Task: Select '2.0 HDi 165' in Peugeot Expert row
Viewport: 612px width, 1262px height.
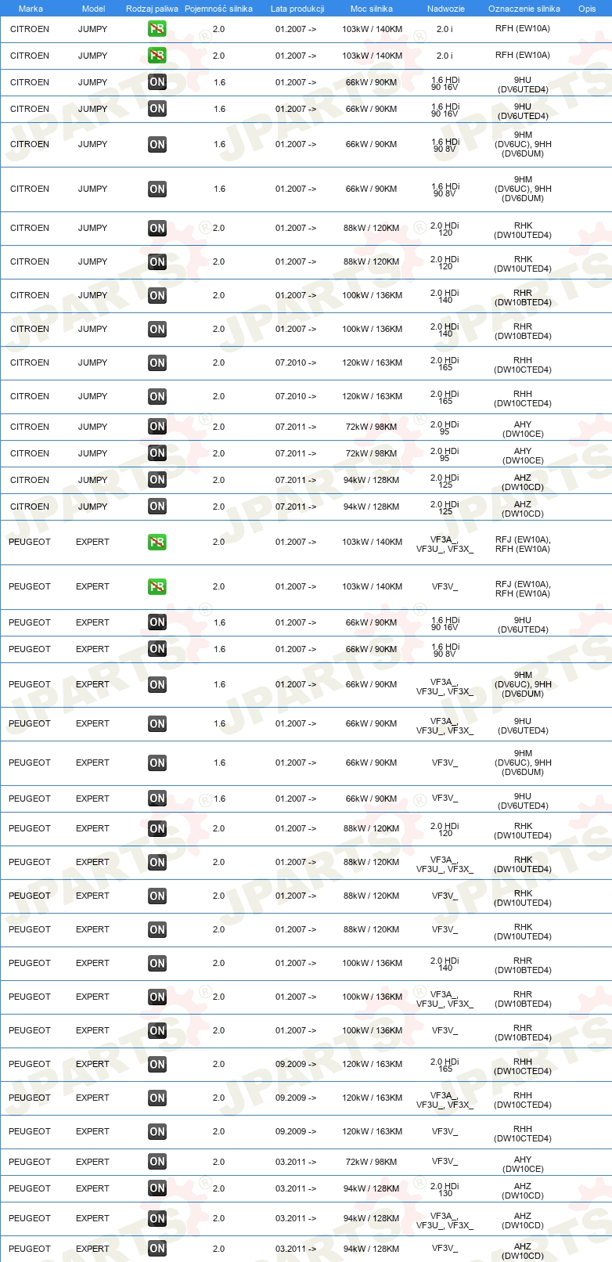Action: (x=445, y=1065)
